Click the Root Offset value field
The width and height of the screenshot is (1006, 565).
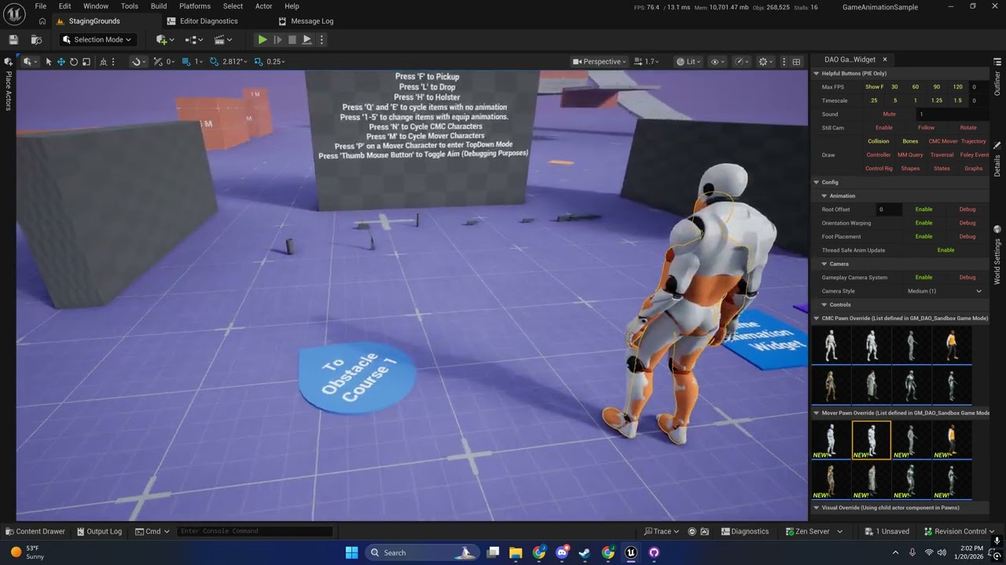(887, 210)
